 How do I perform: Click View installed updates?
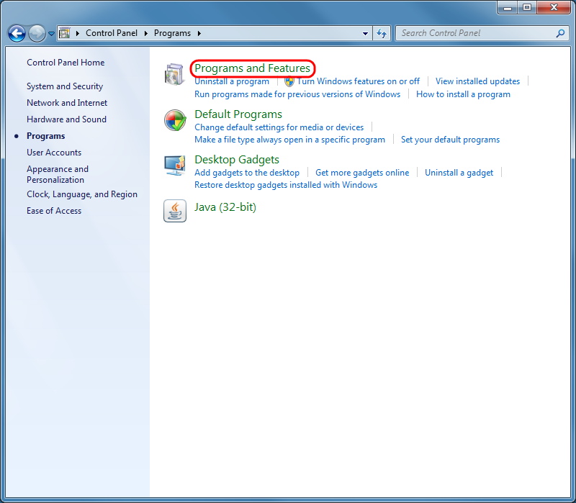[x=477, y=81]
